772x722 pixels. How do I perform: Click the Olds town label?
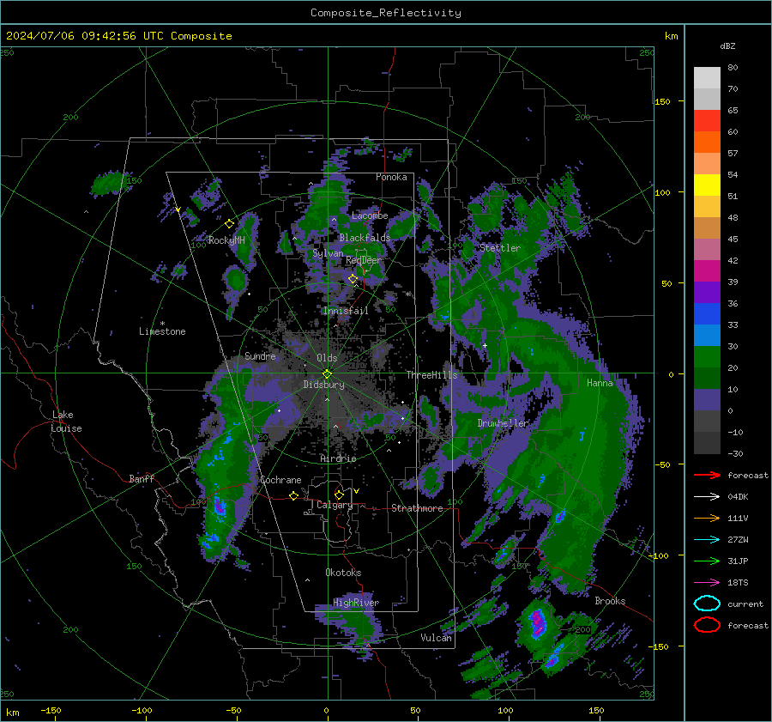click(327, 358)
